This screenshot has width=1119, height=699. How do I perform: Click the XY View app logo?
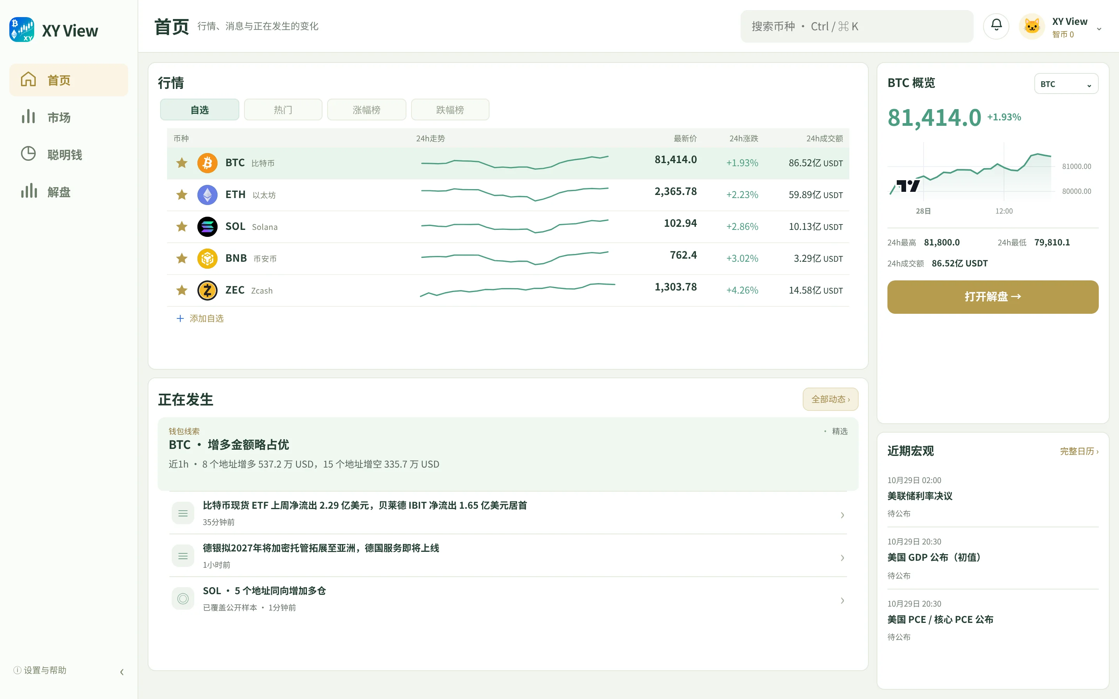point(22,30)
